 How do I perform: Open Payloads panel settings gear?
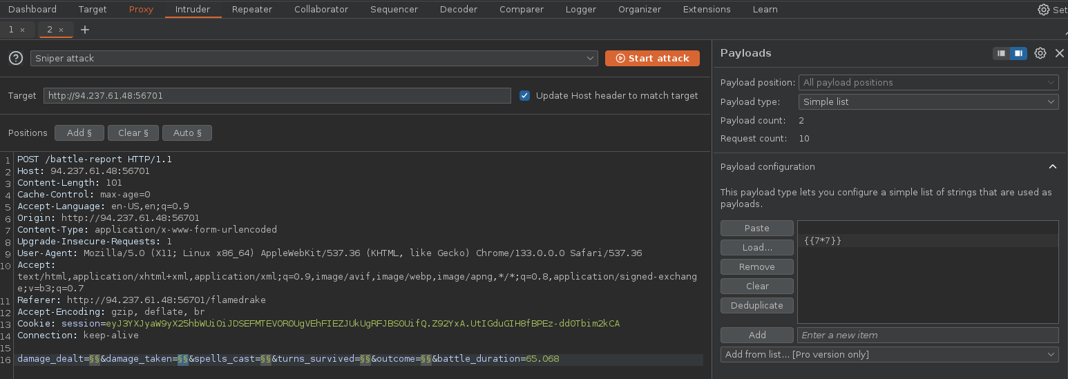(1040, 53)
